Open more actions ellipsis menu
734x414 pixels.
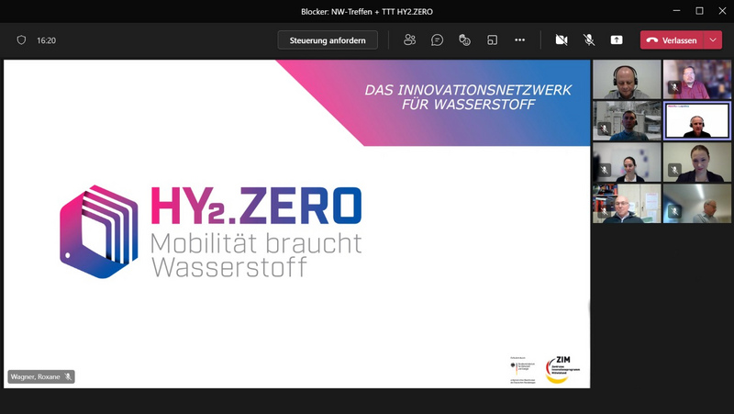point(519,40)
